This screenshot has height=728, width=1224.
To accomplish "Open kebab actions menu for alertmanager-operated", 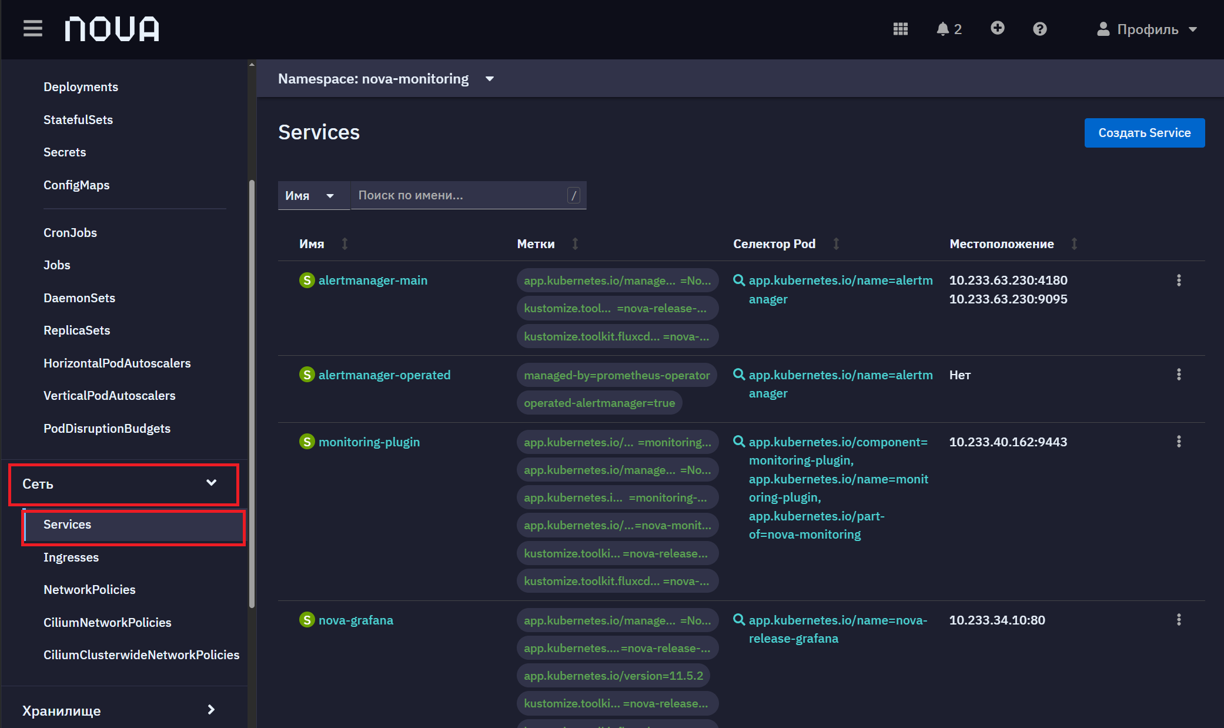I will (x=1179, y=375).
